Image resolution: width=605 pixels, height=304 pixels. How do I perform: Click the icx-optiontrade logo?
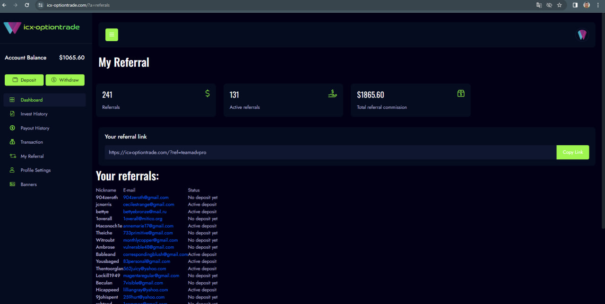point(42,27)
